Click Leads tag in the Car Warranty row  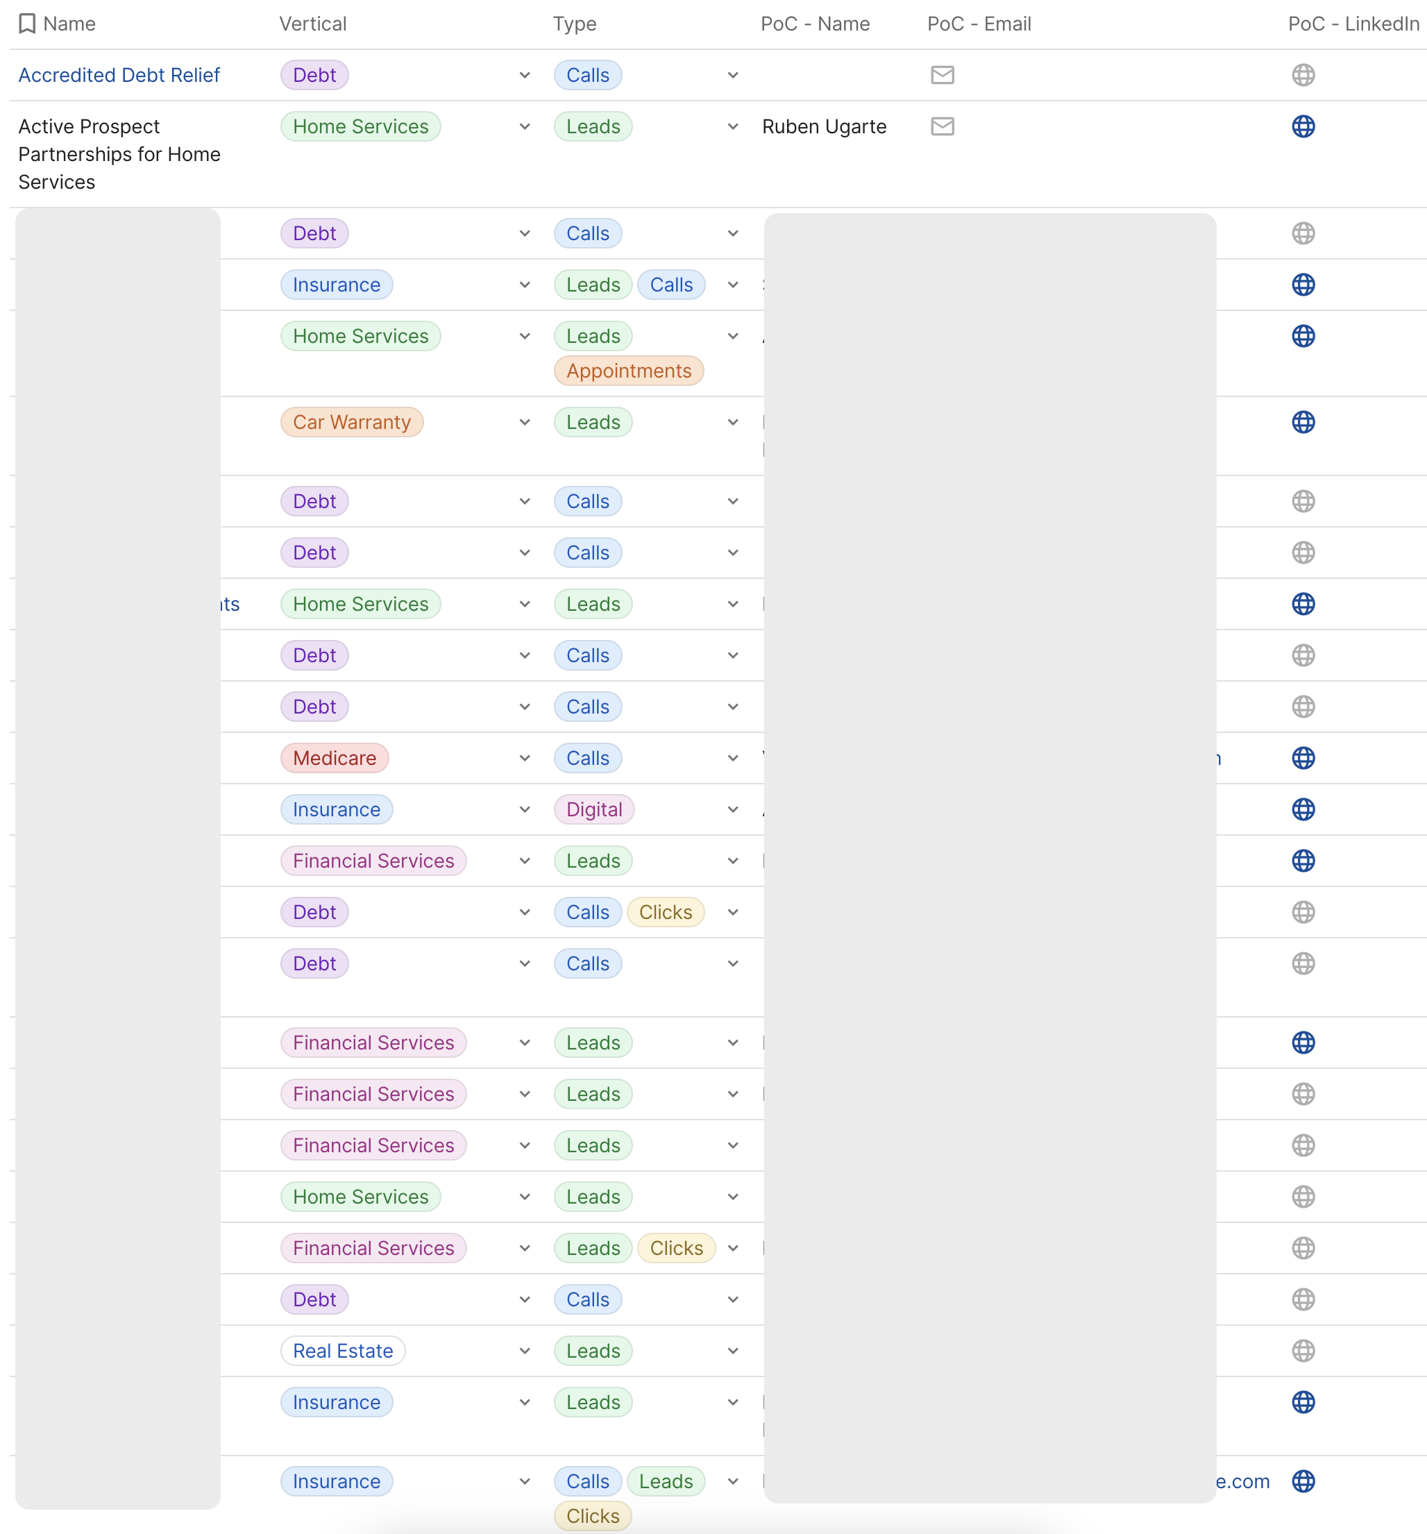[x=593, y=422]
